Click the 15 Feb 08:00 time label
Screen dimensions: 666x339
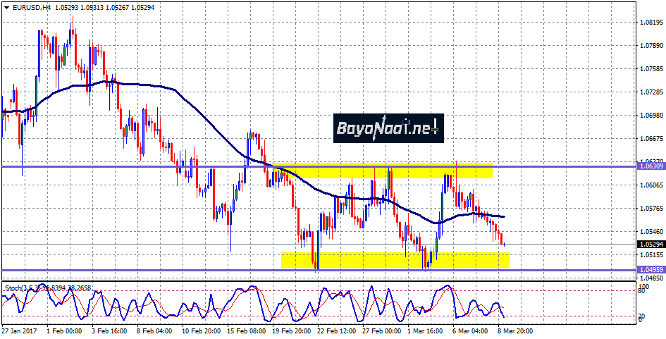pos(247,330)
